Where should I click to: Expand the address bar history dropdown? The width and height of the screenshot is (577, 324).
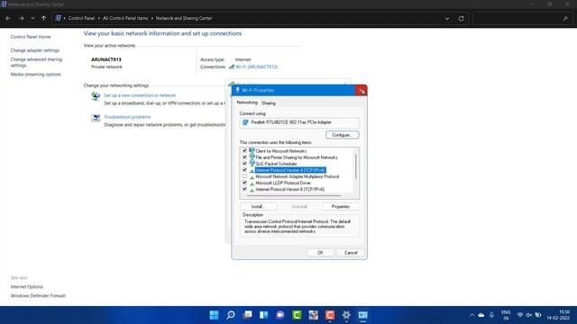[447, 18]
